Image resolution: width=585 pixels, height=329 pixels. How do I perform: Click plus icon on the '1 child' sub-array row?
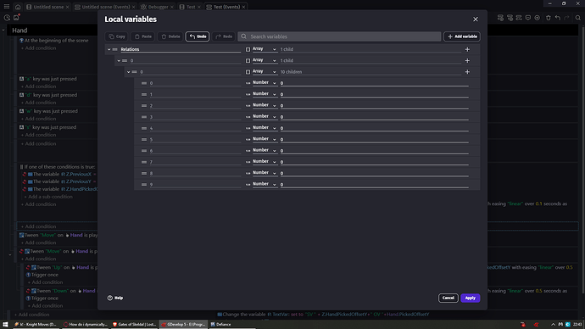467,60
